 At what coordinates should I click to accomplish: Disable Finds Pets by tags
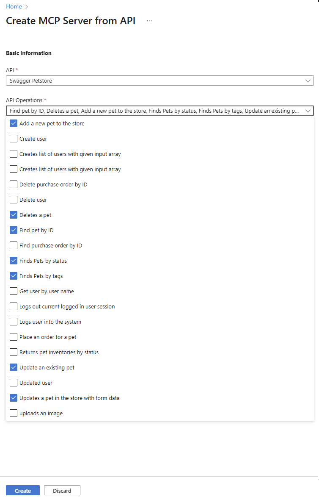13,276
